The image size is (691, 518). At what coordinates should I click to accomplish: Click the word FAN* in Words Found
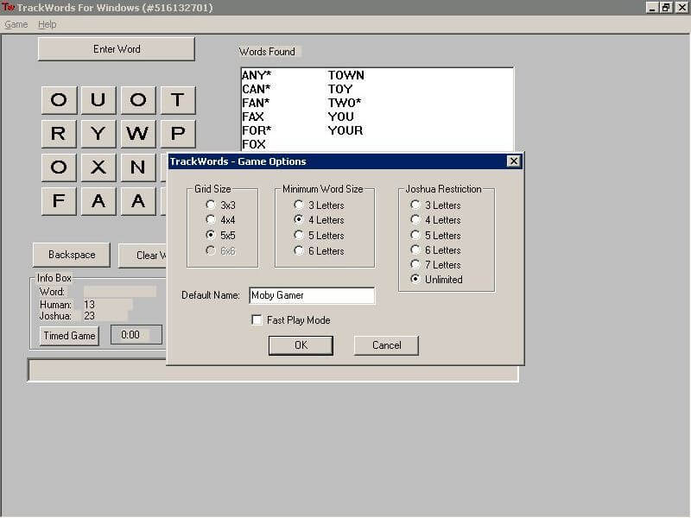coord(256,103)
